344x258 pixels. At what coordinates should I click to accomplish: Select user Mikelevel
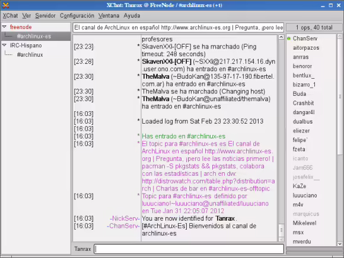pos(304,223)
